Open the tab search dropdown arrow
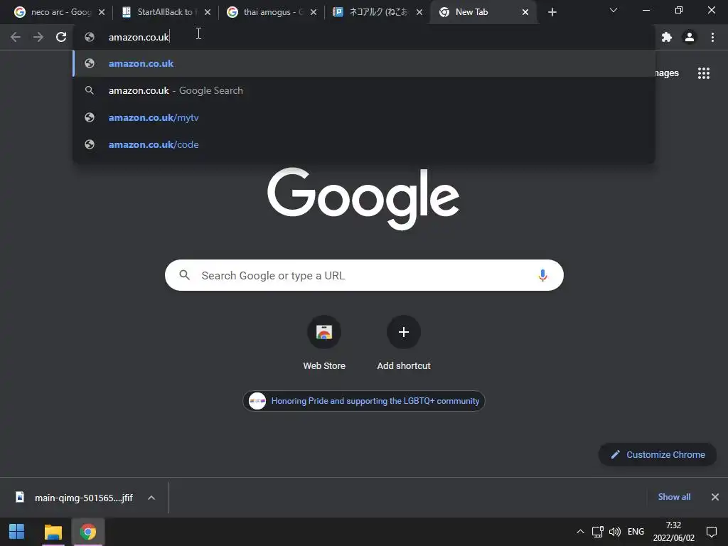728x546 pixels. coord(614,10)
